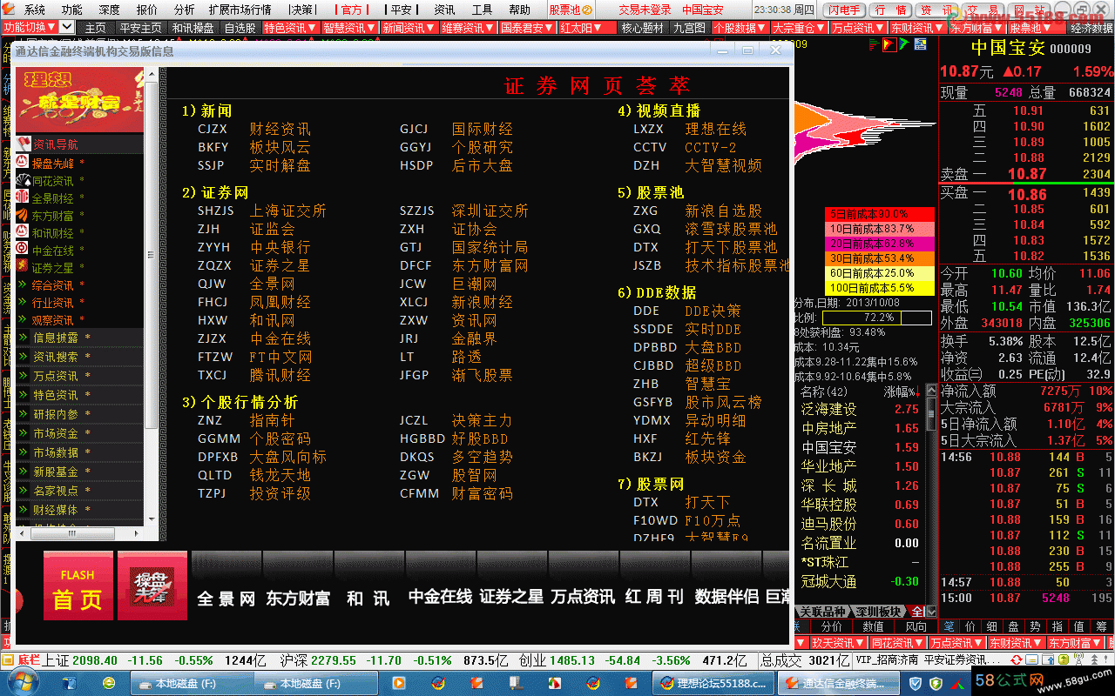
Task: Click the 证券之星 sidebar icon
Action: coord(24,267)
